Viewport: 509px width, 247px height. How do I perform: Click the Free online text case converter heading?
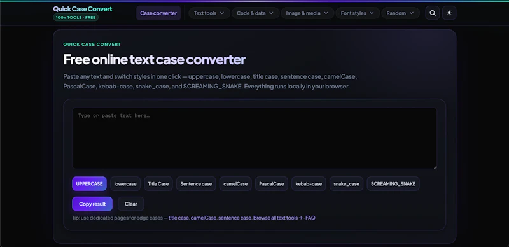click(x=154, y=59)
